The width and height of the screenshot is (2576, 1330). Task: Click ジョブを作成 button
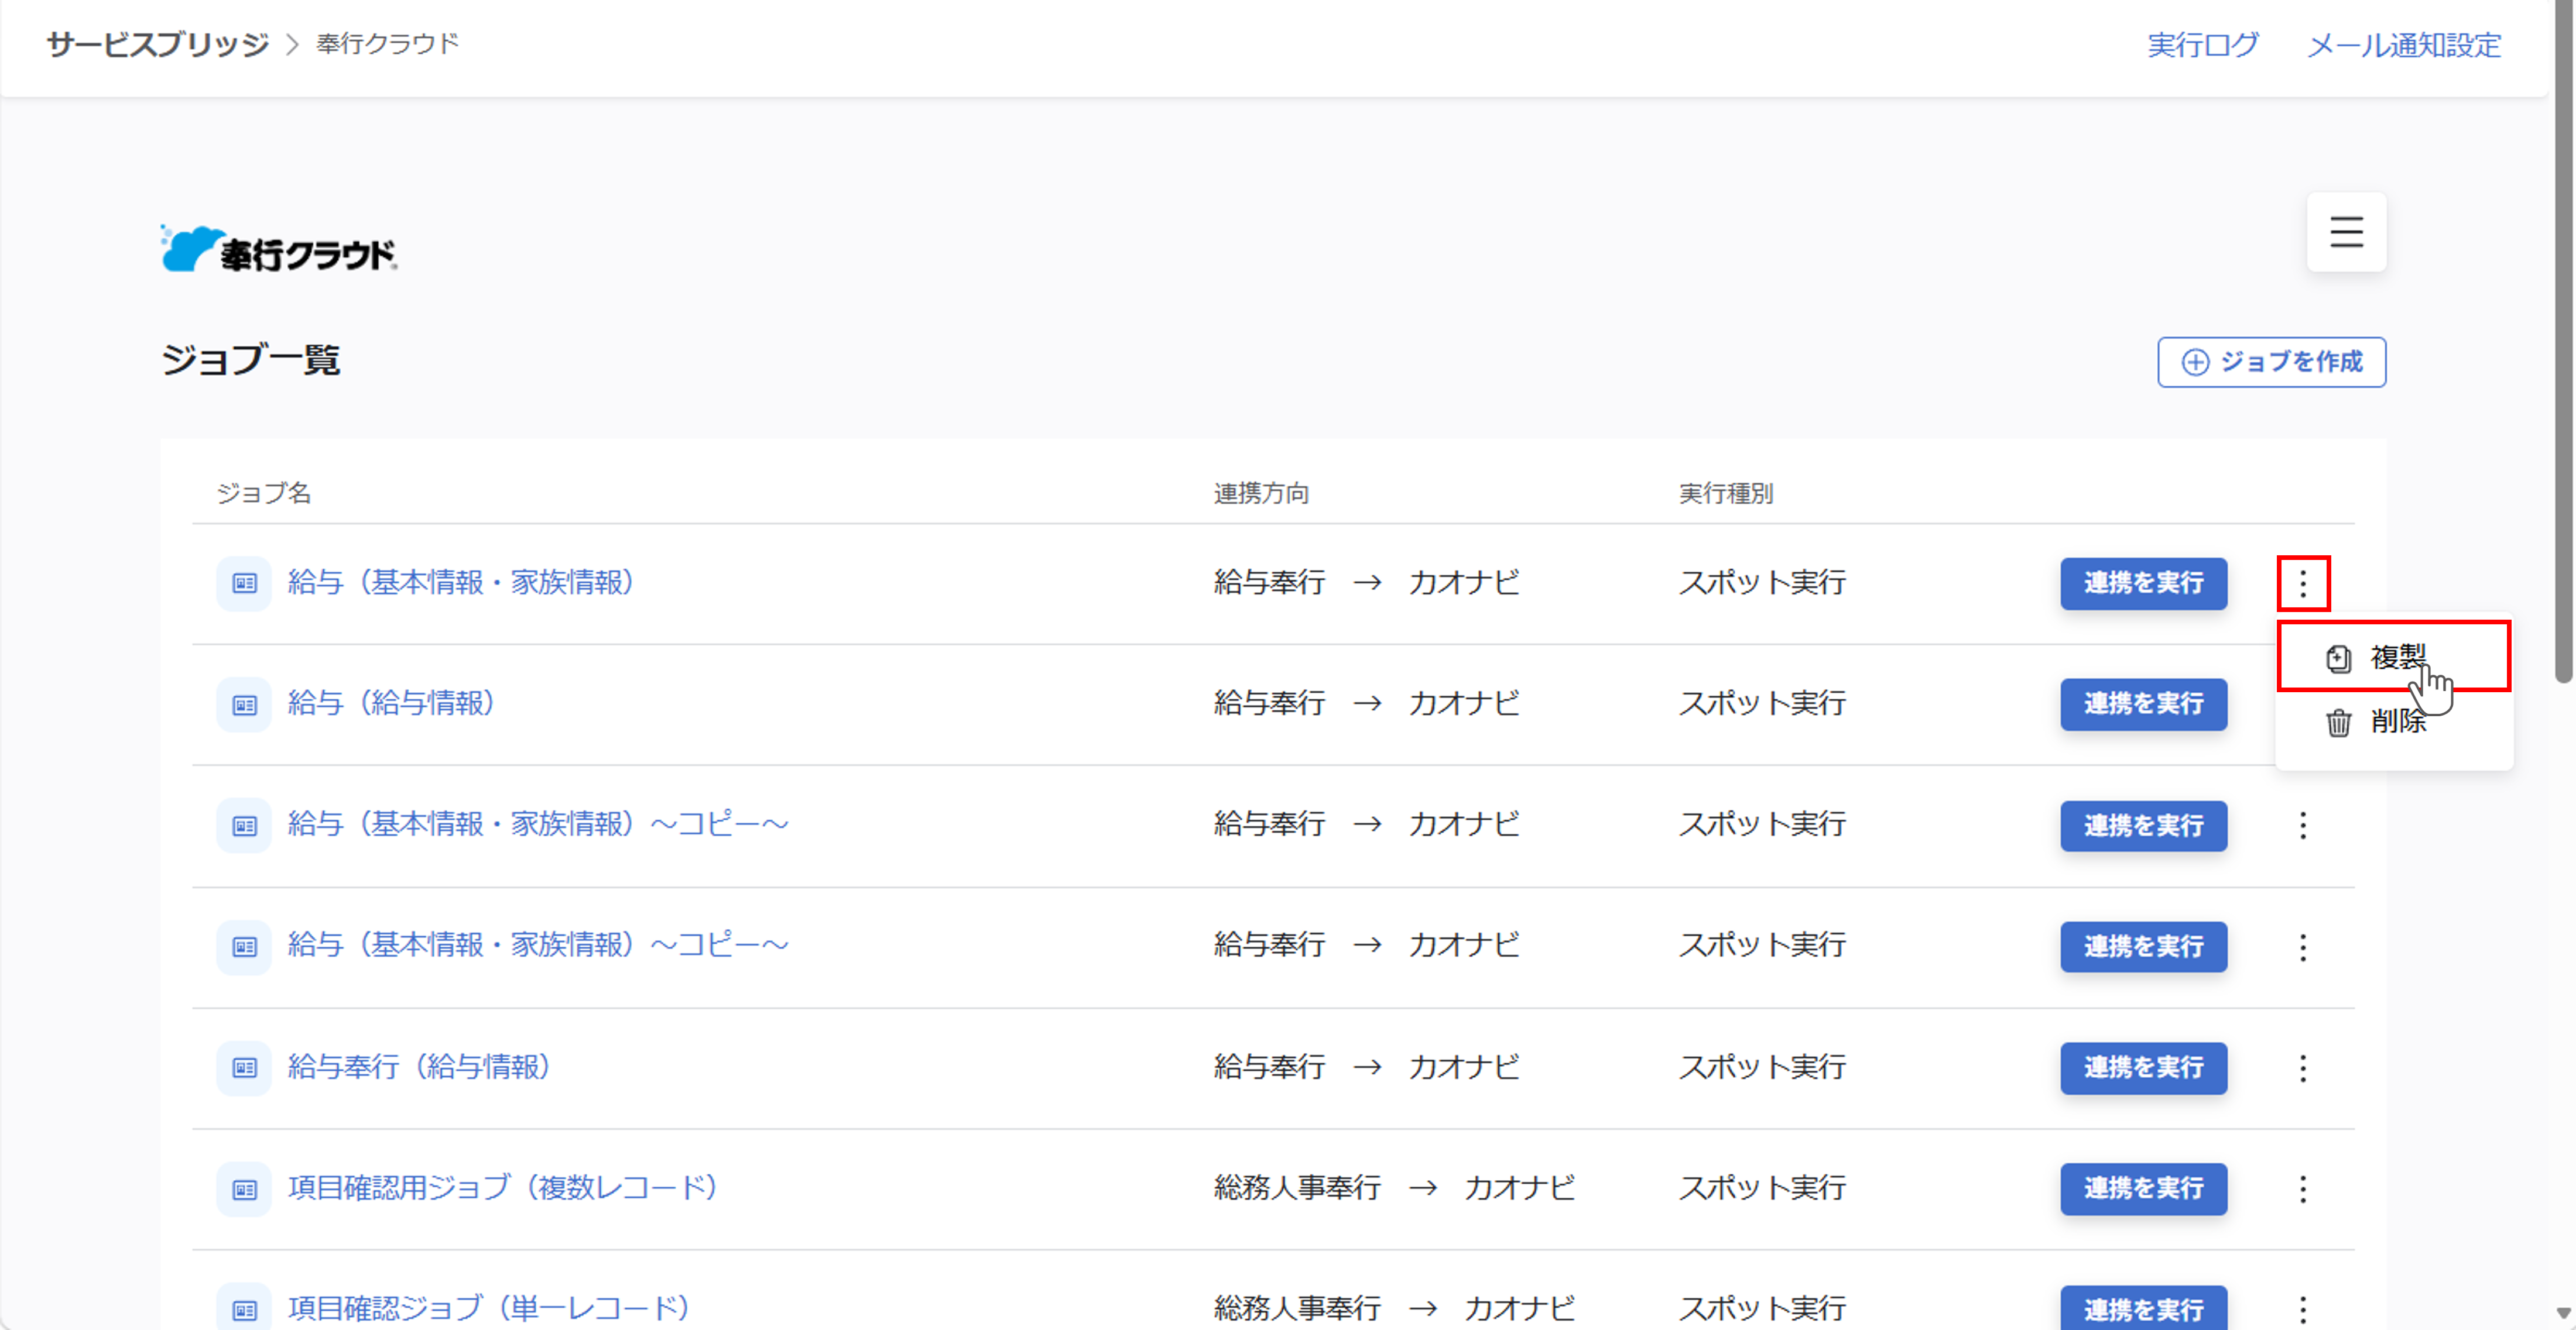[x=2271, y=362]
